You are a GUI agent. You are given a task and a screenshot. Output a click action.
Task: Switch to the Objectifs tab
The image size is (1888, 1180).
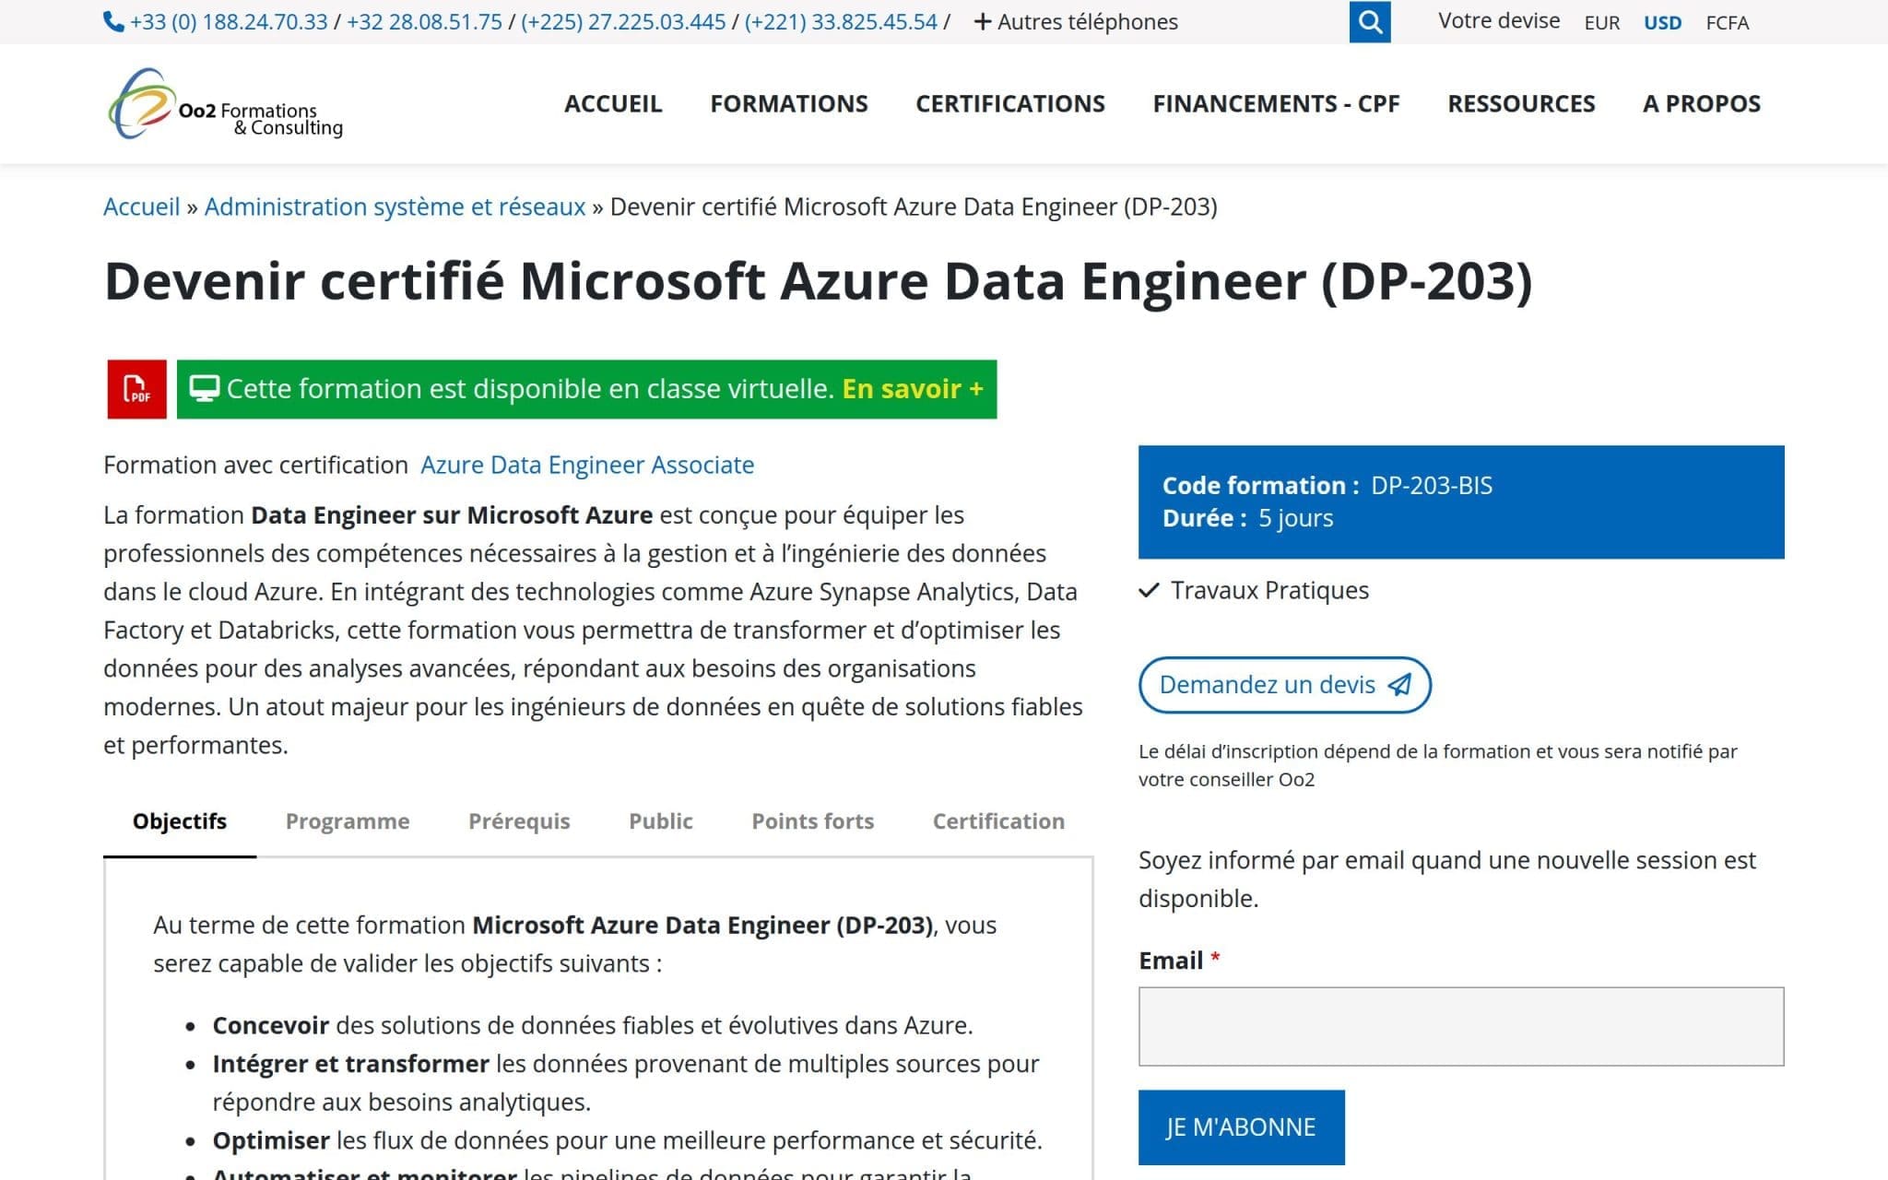click(x=180, y=821)
